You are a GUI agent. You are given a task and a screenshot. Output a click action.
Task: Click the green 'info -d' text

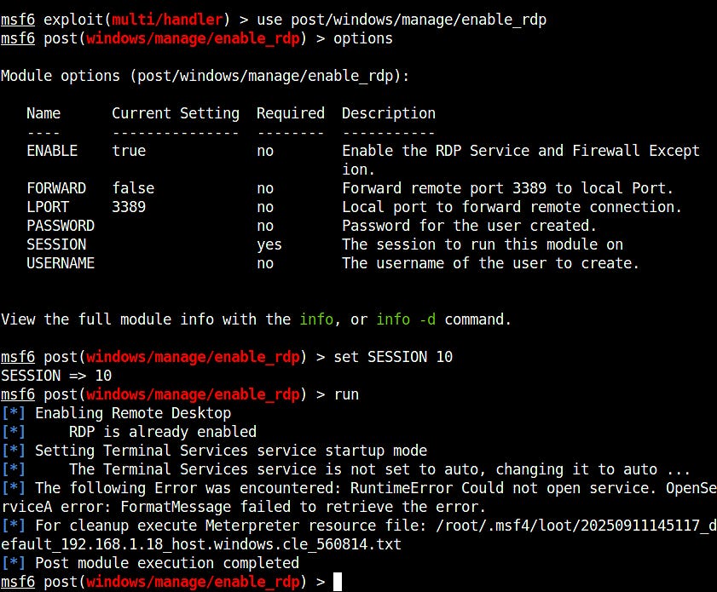[406, 319]
